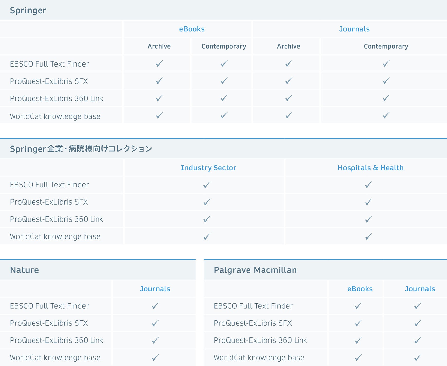Click ProQuest-ExLibris SFX in Springer table
The height and width of the screenshot is (366, 447).
pos(49,81)
